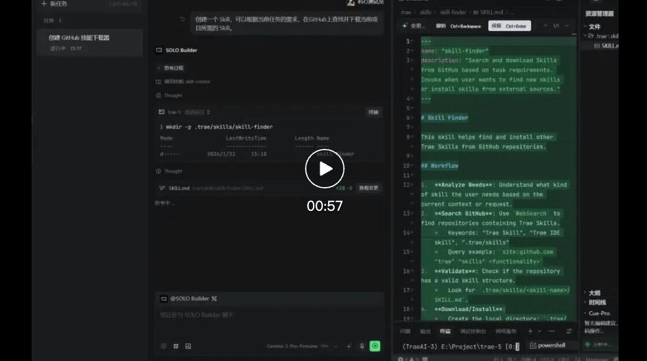Focus the chat message input field
Viewport: 647px width, 361px height.
269,315
